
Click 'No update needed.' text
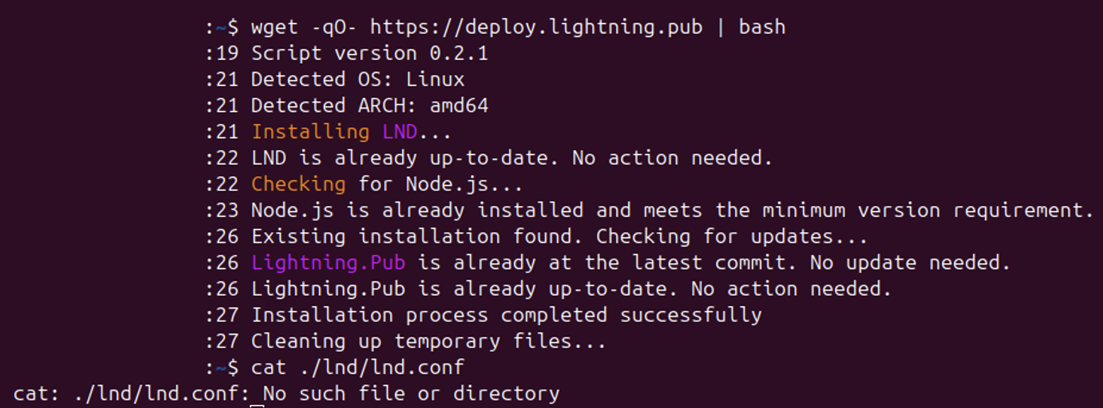910,263
